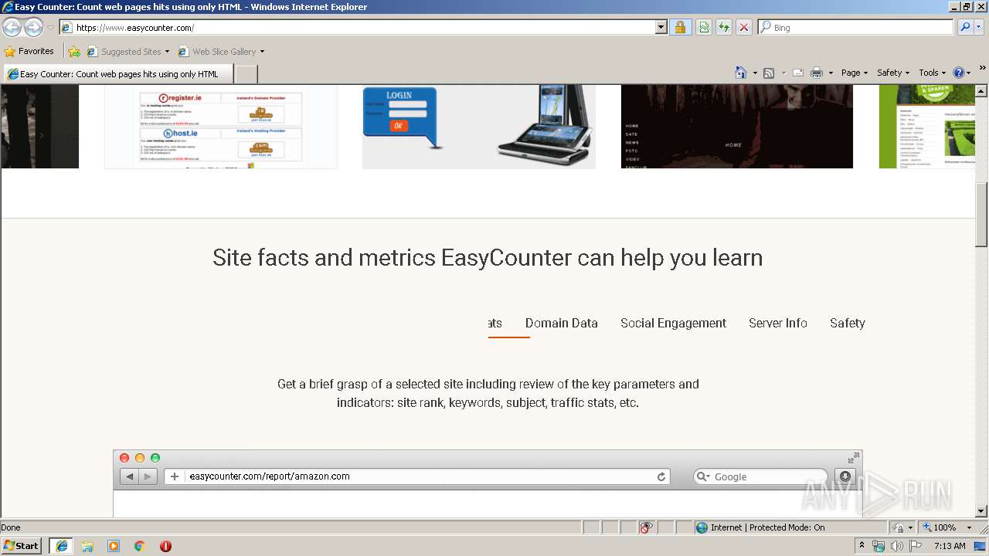Open File Explorer from taskbar
Screen dimensions: 989x556
(x=87, y=546)
